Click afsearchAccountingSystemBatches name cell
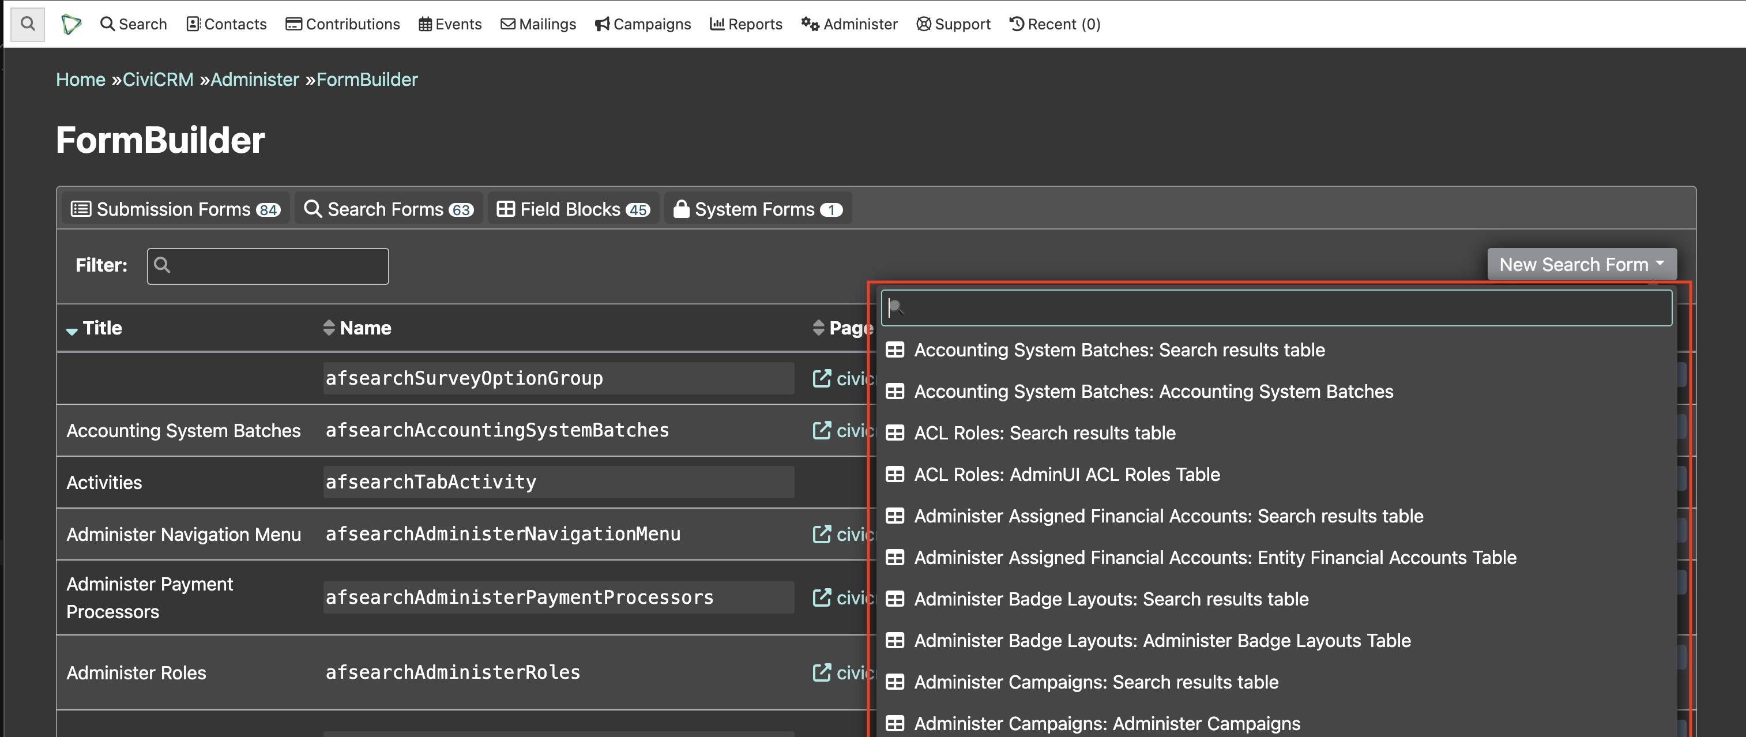The width and height of the screenshot is (1746, 737). [x=559, y=431]
